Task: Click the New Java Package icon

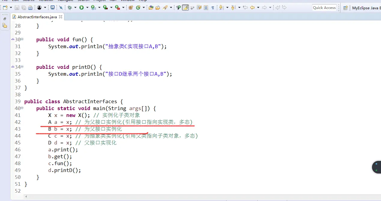Action: pyautogui.click(x=131, y=7)
